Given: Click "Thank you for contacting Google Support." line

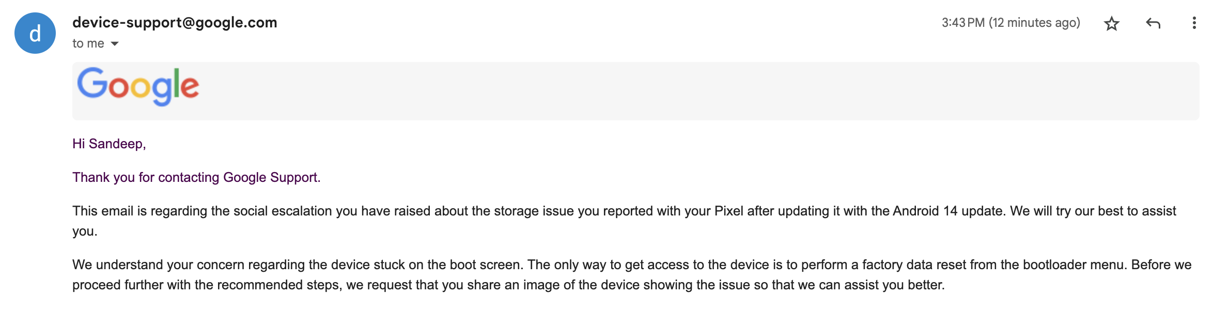Looking at the screenshot, I should pos(196,177).
